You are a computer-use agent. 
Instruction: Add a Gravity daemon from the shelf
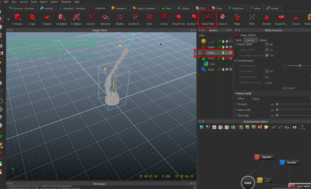(90, 17)
